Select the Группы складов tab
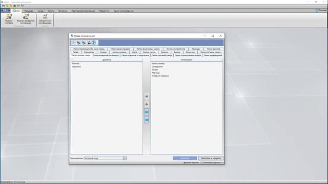Screen dimensions: 328x184 119,52
